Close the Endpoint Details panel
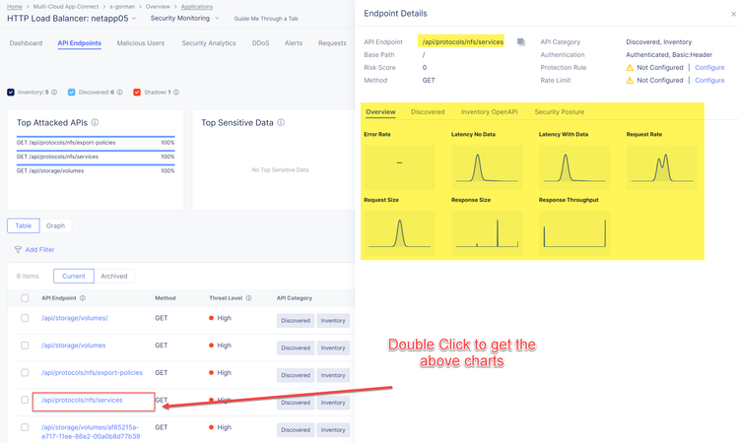Image resolution: width=739 pixels, height=443 pixels. pyautogui.click(x=733, y=14)
